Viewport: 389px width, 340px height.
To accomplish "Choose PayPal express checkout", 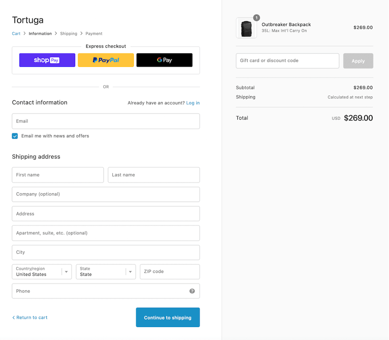I will tap(106, 60).
